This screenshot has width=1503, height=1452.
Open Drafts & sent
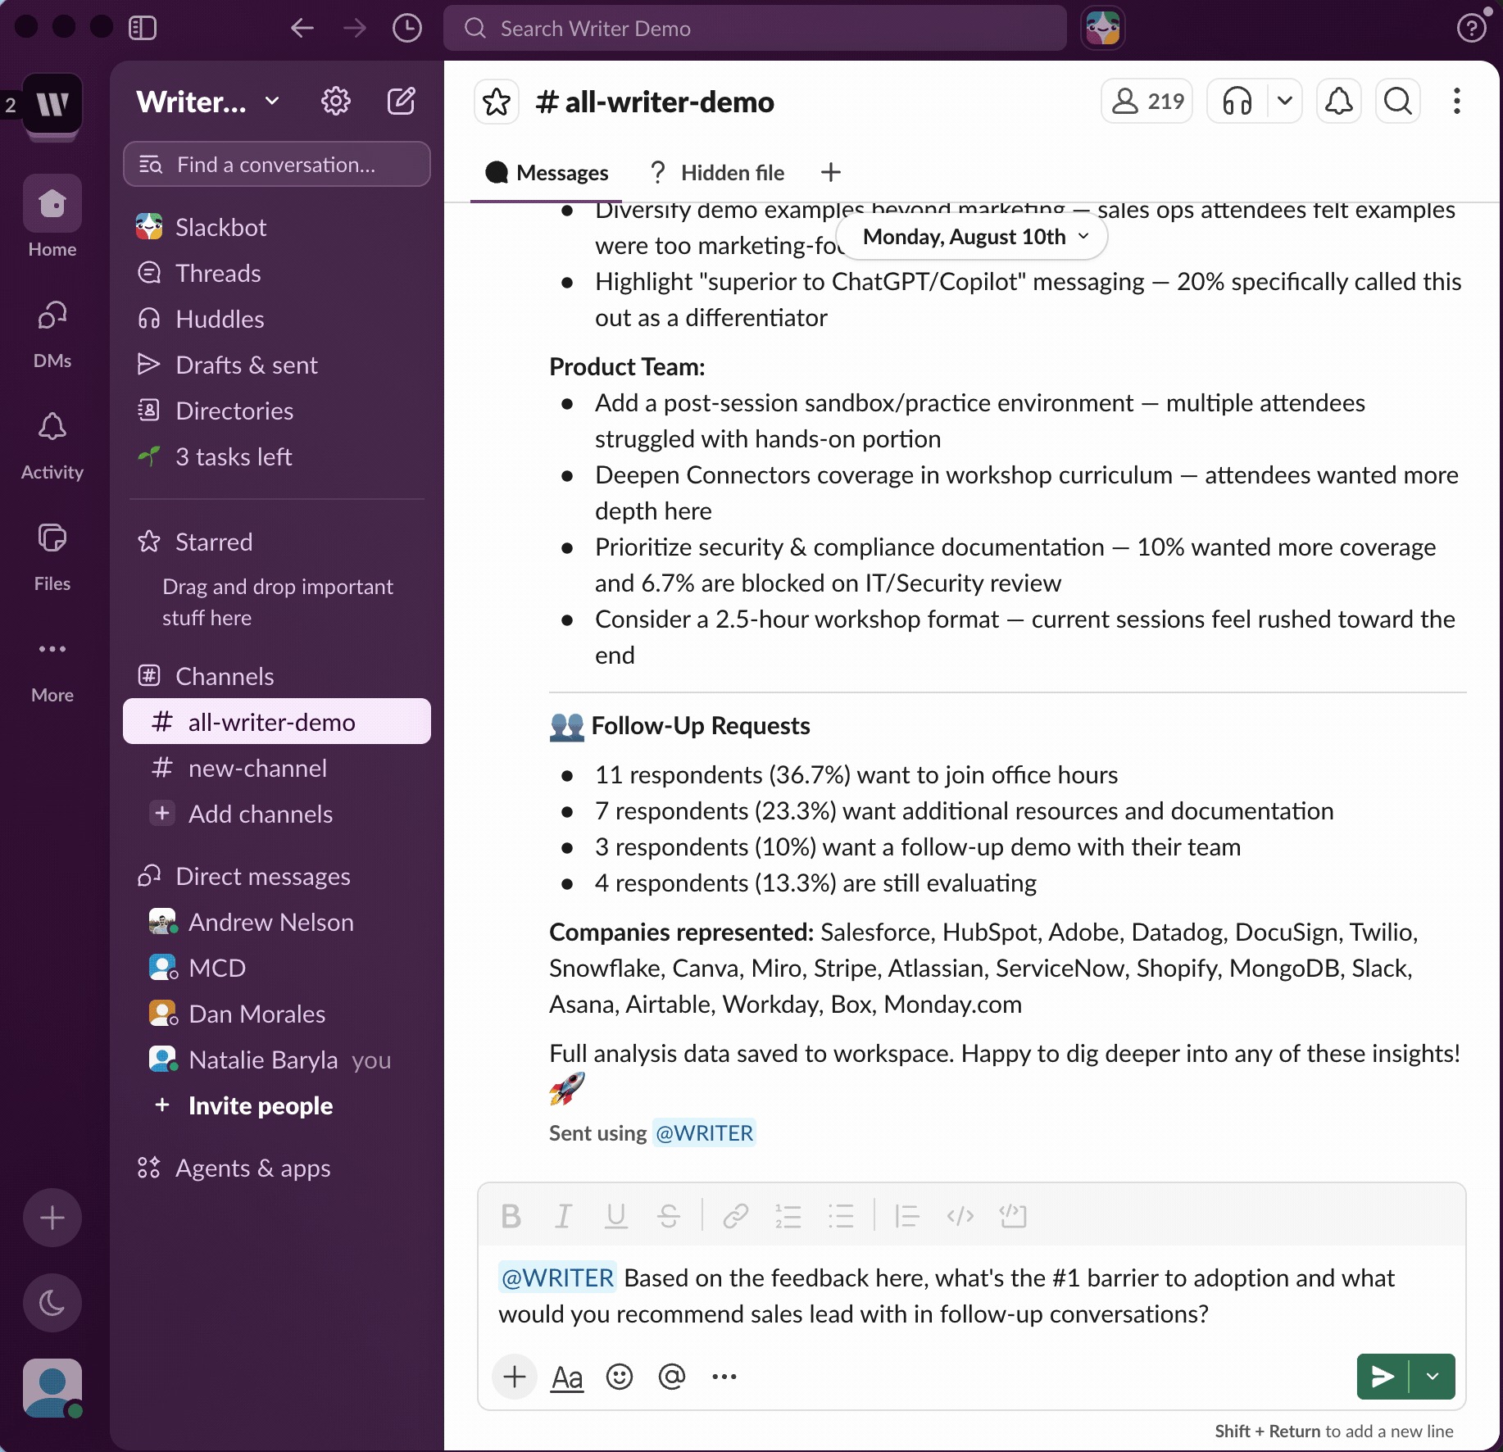pyautogui.click(x=277, y=365)
